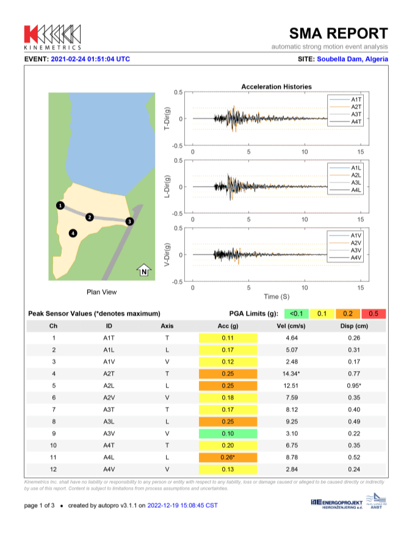Click the Vel (cm/s) column header
This screenshot has width=412, height=534.
[294, 326]
